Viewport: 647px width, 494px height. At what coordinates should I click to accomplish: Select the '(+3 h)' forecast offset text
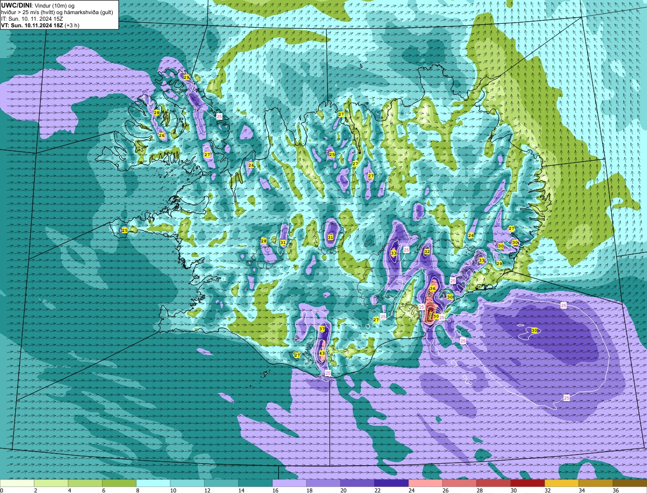pos(72,25)
